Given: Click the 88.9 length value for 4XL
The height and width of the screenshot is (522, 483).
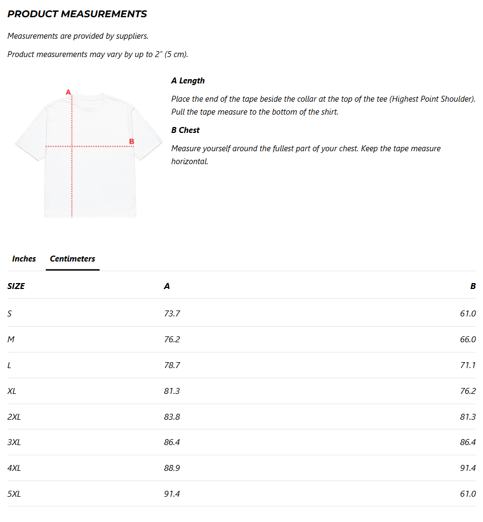Looking at the screenshot, I should point(172,468).
